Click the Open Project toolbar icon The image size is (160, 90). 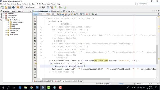[10, 7]
